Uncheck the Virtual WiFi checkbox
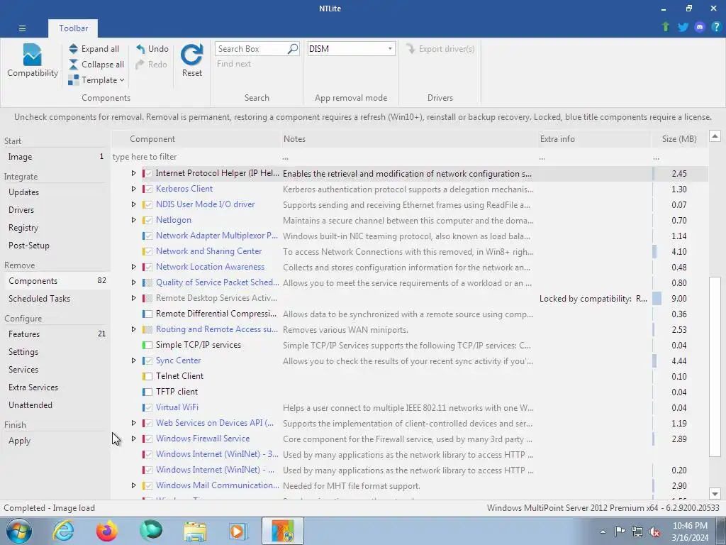Screen dimensions: 726x545 148,407
